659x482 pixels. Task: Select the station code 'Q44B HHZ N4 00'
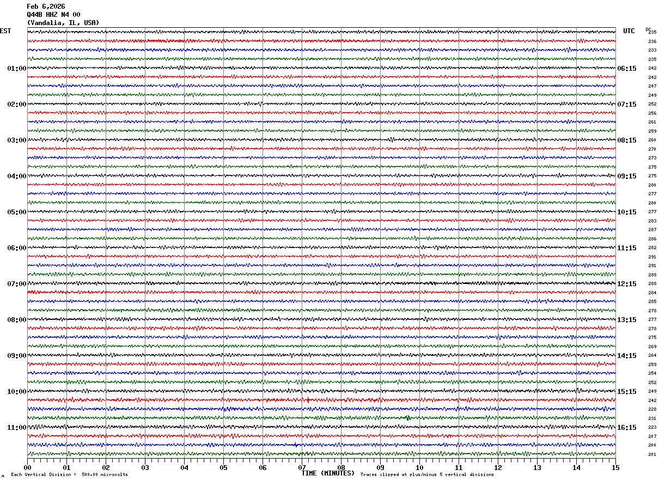coord(53,15)
